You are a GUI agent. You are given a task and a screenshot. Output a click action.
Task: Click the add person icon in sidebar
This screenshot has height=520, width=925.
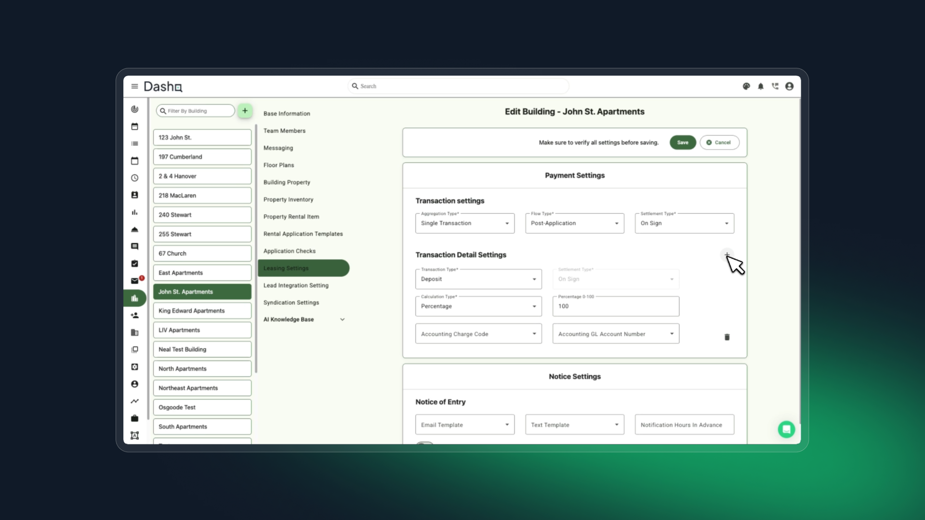pyautogui.click(x=135, y=315)
